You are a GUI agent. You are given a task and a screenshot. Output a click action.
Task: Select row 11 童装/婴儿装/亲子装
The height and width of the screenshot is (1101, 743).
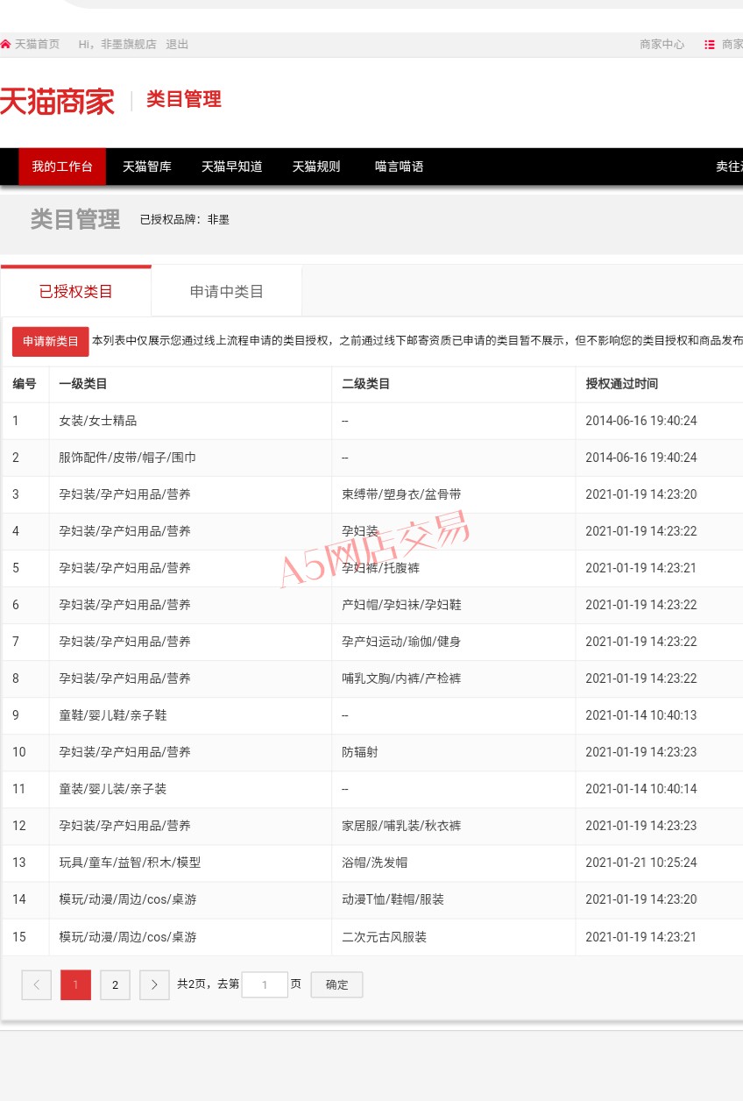(372, 789)
